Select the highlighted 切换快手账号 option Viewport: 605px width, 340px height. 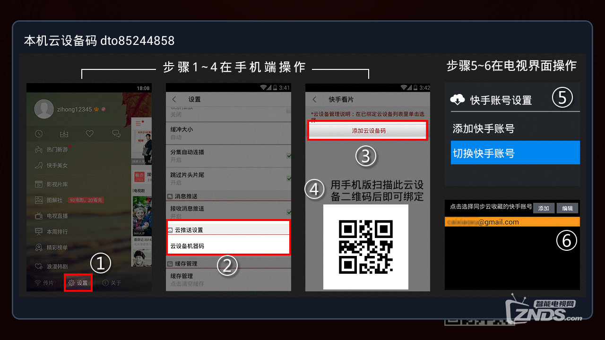pyautogui.click(x=515, y=153)
